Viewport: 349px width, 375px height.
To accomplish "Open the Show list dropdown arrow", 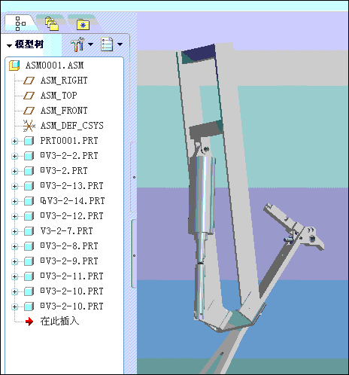I will point(120,44).
